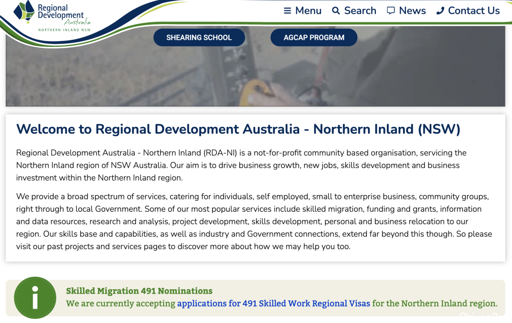
Task: Open the Contact Us page link
Action: click(x=468, y=11)
